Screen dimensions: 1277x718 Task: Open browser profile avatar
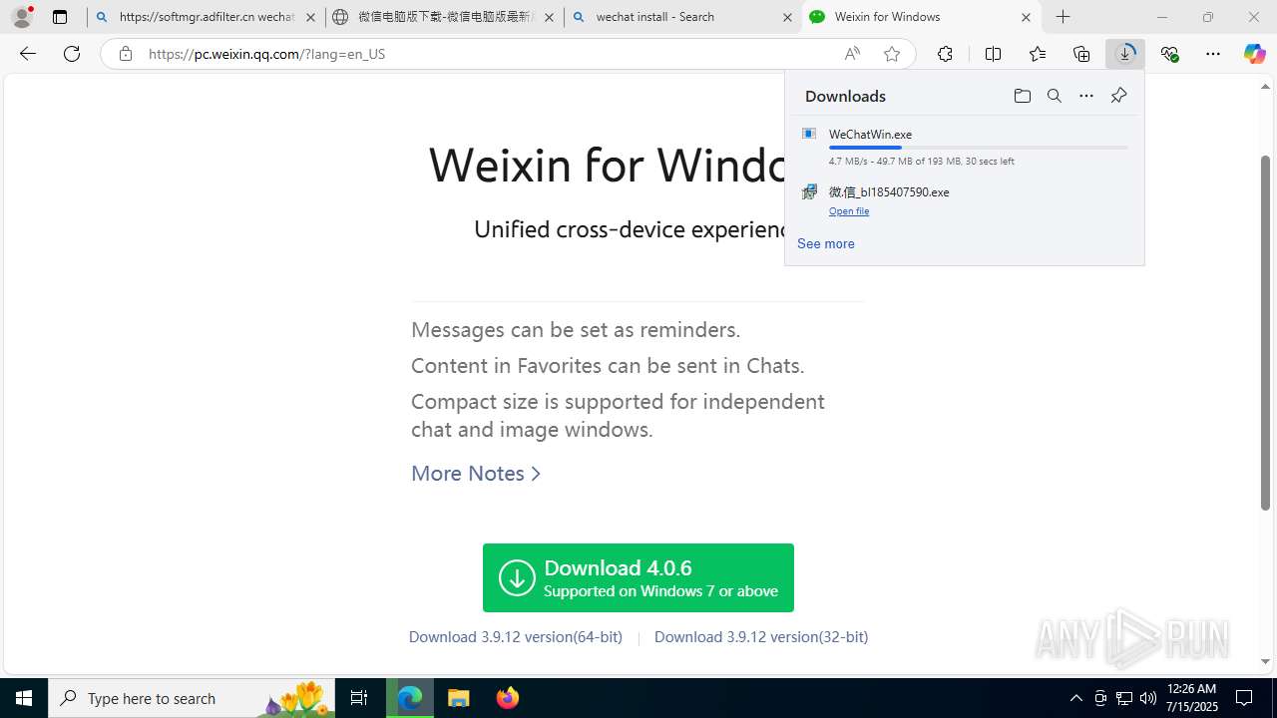coord(22,17)
